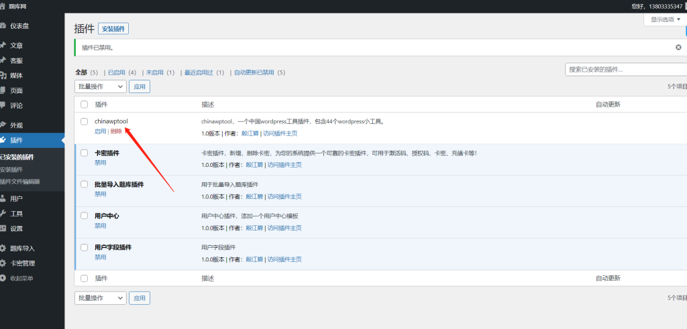Click the Dashboard (仪表盘) gauge icon
The width and height of the screenshot is (687, 329).
tap(3, 26)
